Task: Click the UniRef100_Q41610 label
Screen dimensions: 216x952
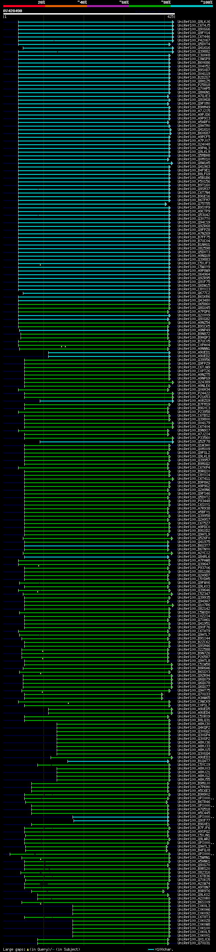Action: pos(194,129)
